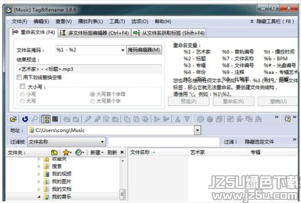Open the 文件(F) menu

click(20, 22)
